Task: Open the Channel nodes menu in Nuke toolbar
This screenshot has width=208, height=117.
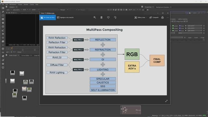Action: (x=3, y=19)
